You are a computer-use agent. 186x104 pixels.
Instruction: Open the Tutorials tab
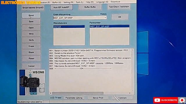click(122, 98)
